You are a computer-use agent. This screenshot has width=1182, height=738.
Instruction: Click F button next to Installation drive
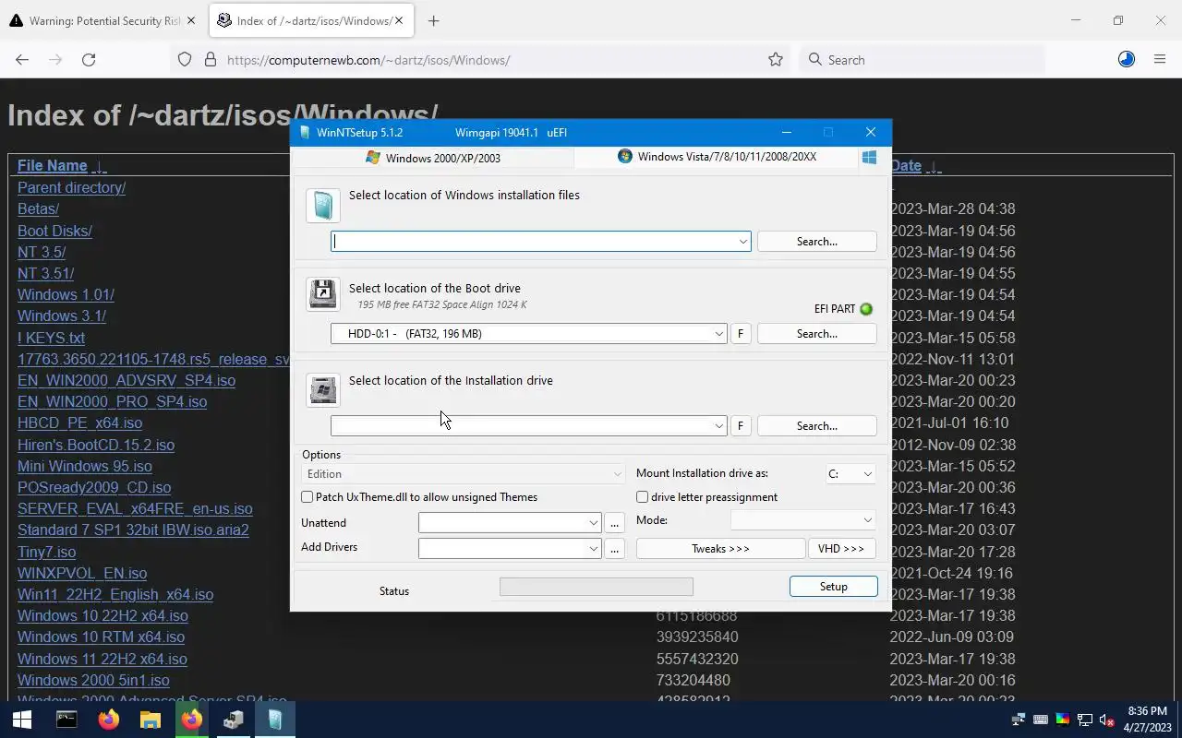(741, 426)
